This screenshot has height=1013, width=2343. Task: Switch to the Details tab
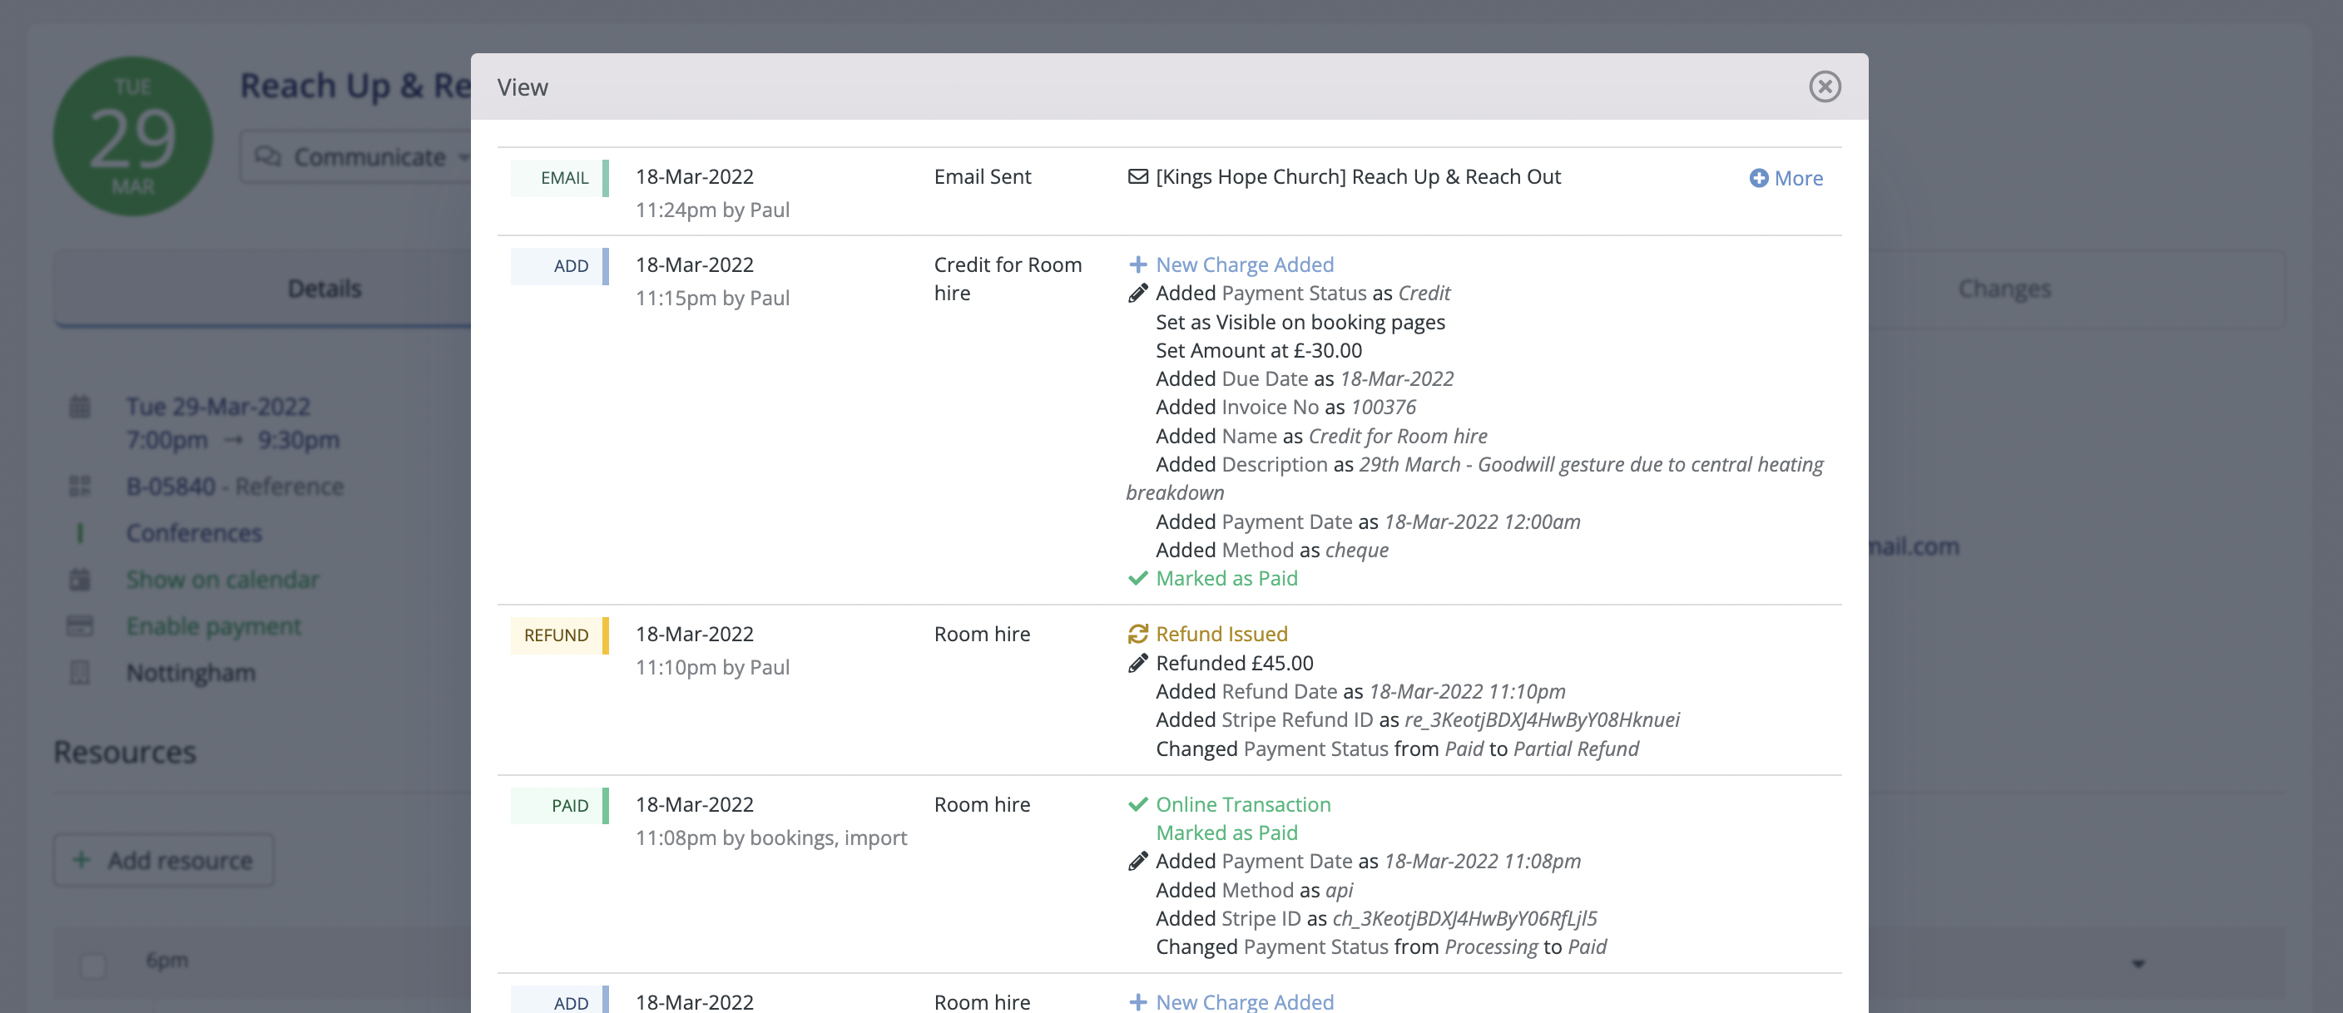pos(324,289)
